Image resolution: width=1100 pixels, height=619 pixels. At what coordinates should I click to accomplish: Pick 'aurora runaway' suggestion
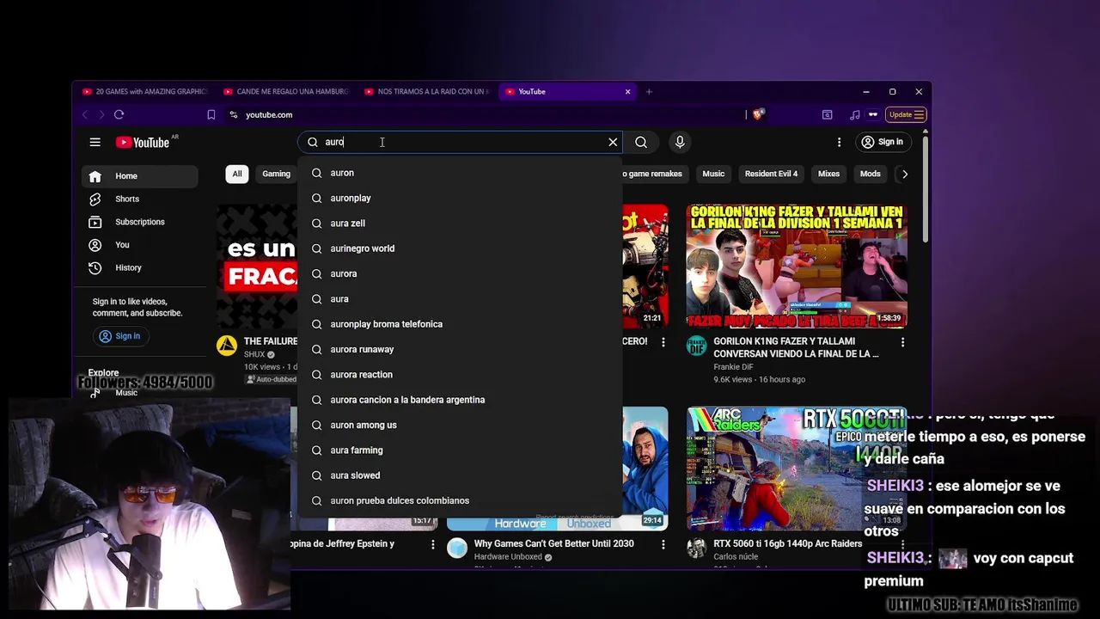coord(460,349)
